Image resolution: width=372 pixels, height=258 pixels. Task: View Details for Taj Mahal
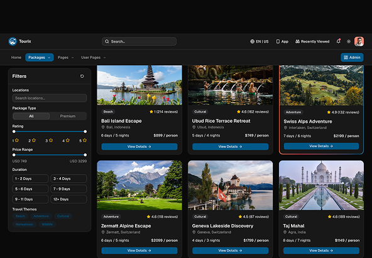tap(321, 250)
